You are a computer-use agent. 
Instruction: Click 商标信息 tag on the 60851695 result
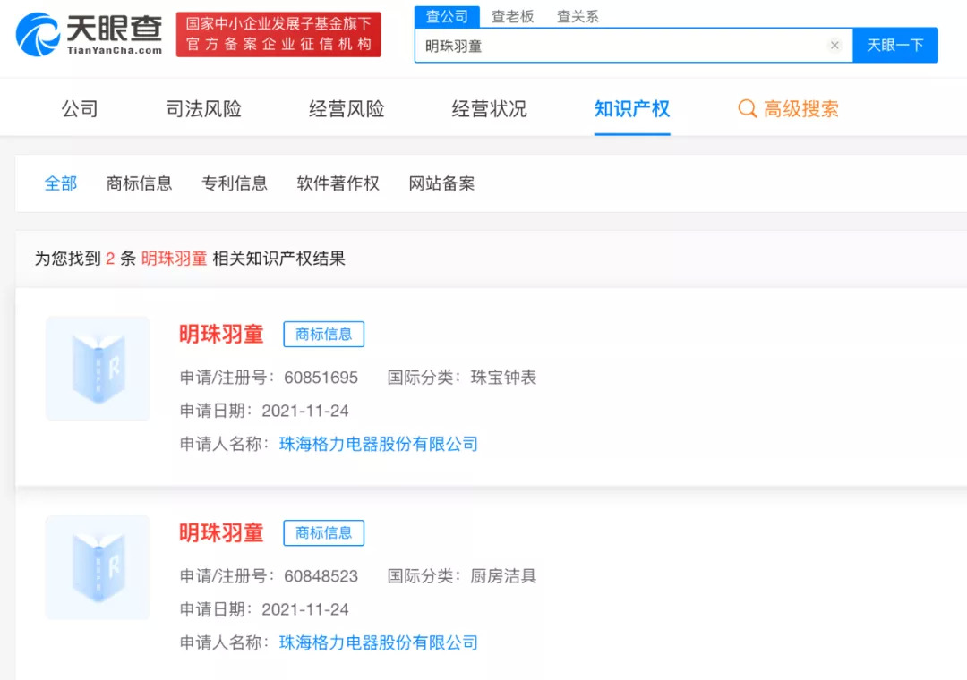pyautogui.click(x=324, y=334)
